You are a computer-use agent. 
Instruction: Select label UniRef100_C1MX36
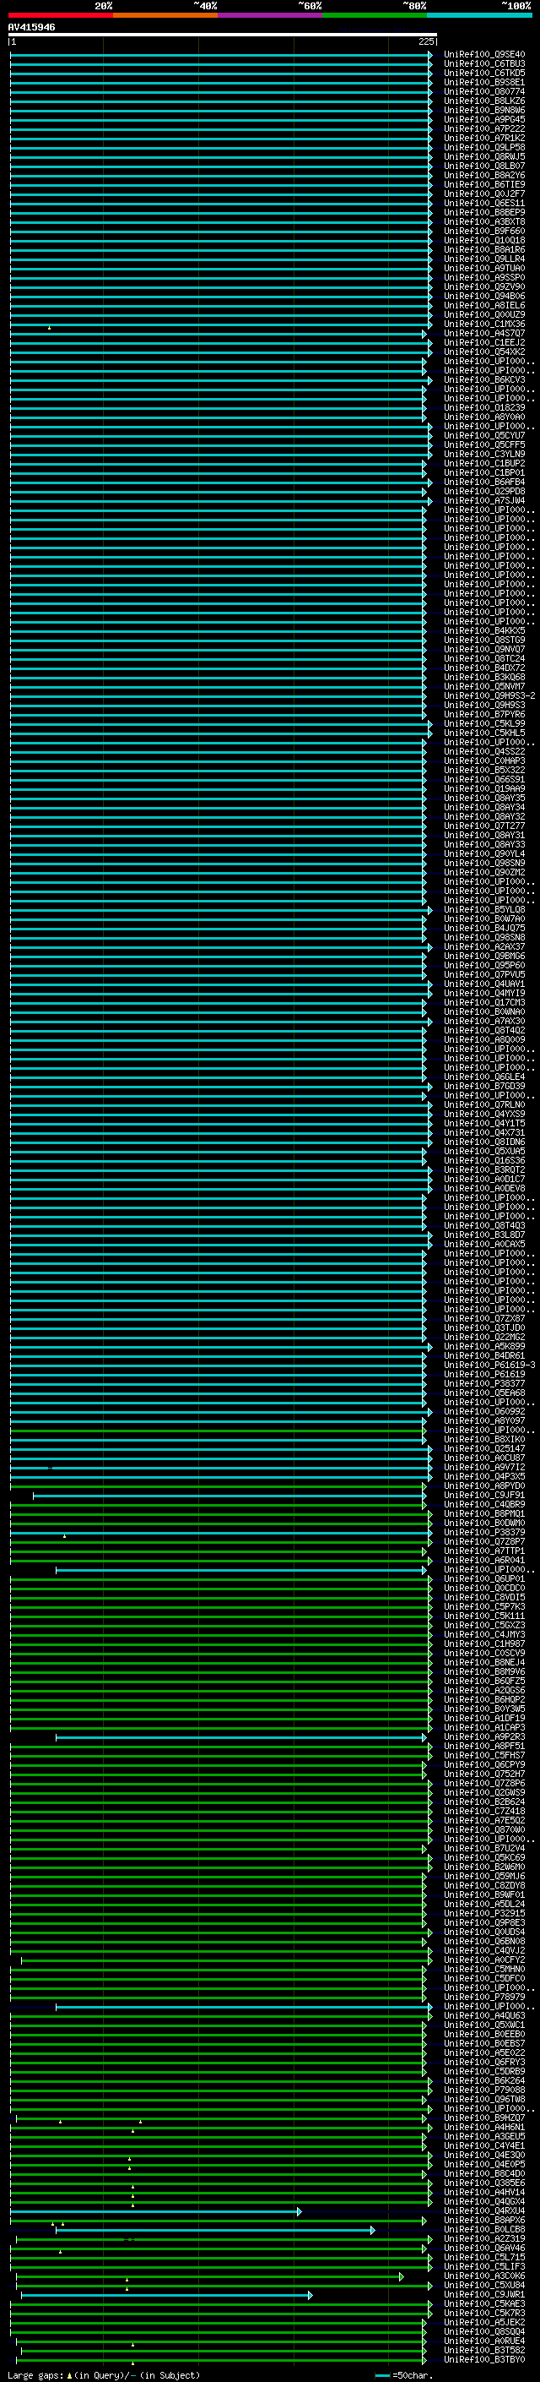(484, 324)
